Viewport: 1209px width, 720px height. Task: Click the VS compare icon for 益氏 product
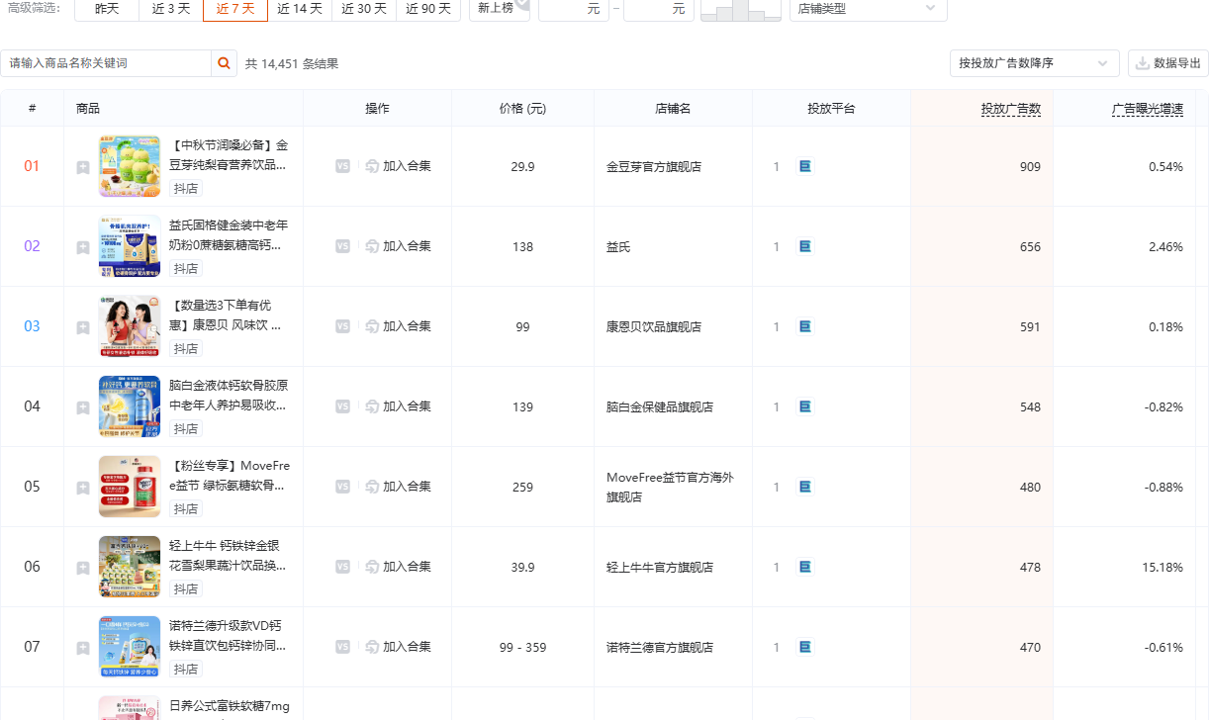(342, 246)
